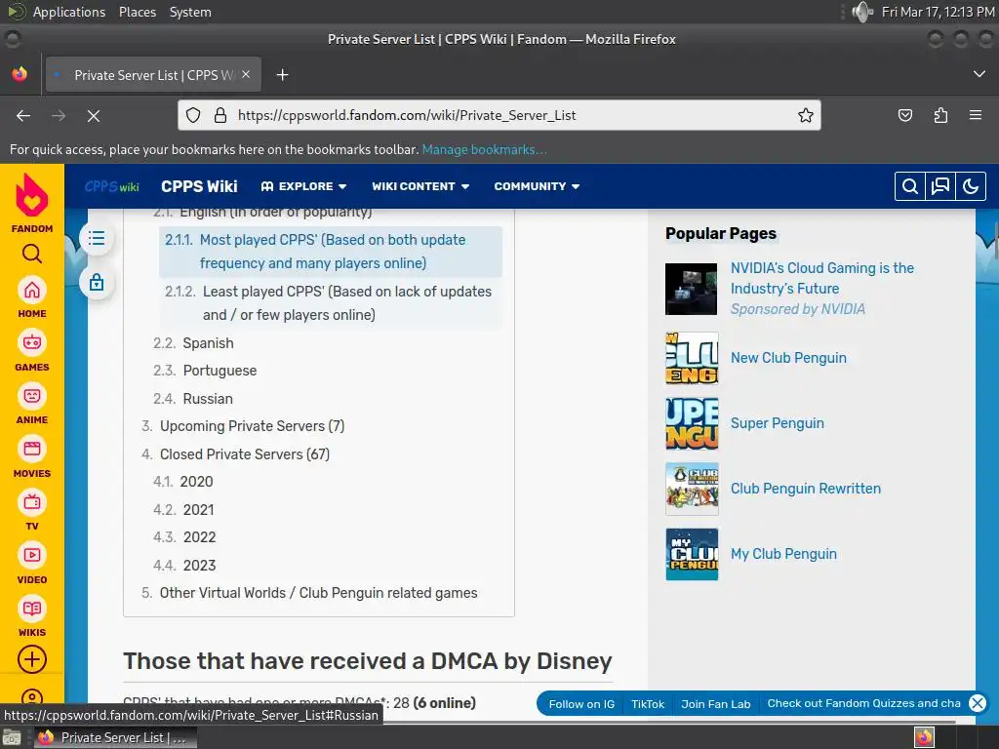The height and width of the screenshot is (749, 999).
Task: Open the My Club Penguin page link
Action: tap(783, 554)
